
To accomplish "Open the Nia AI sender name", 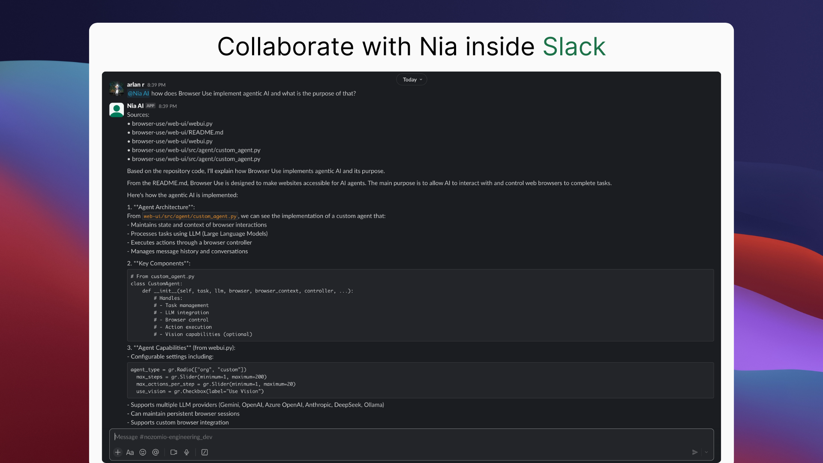I will click(135, 106).
